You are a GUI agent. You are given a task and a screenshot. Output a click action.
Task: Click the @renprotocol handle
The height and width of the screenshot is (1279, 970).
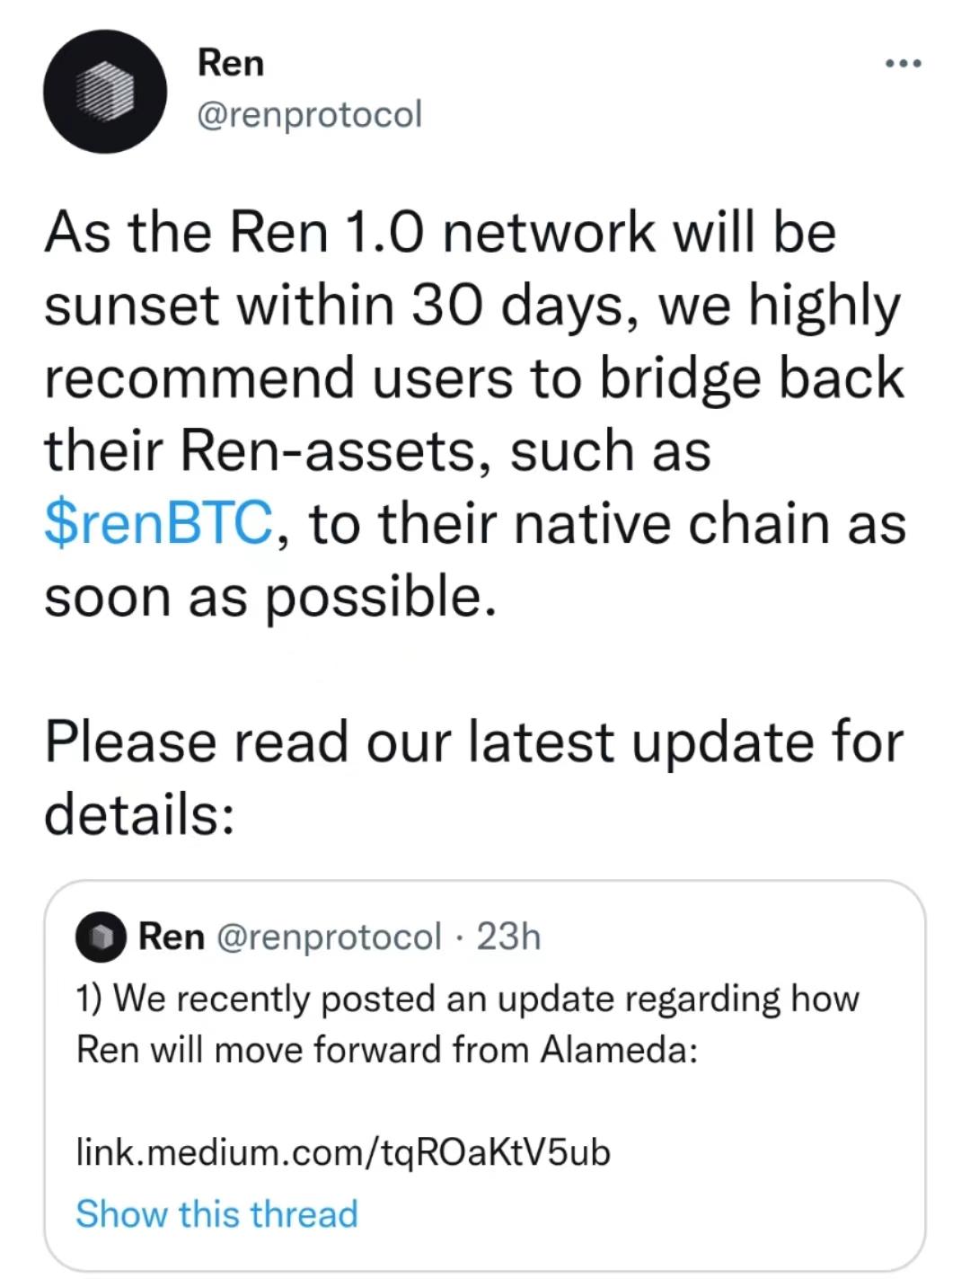(309, 114)
